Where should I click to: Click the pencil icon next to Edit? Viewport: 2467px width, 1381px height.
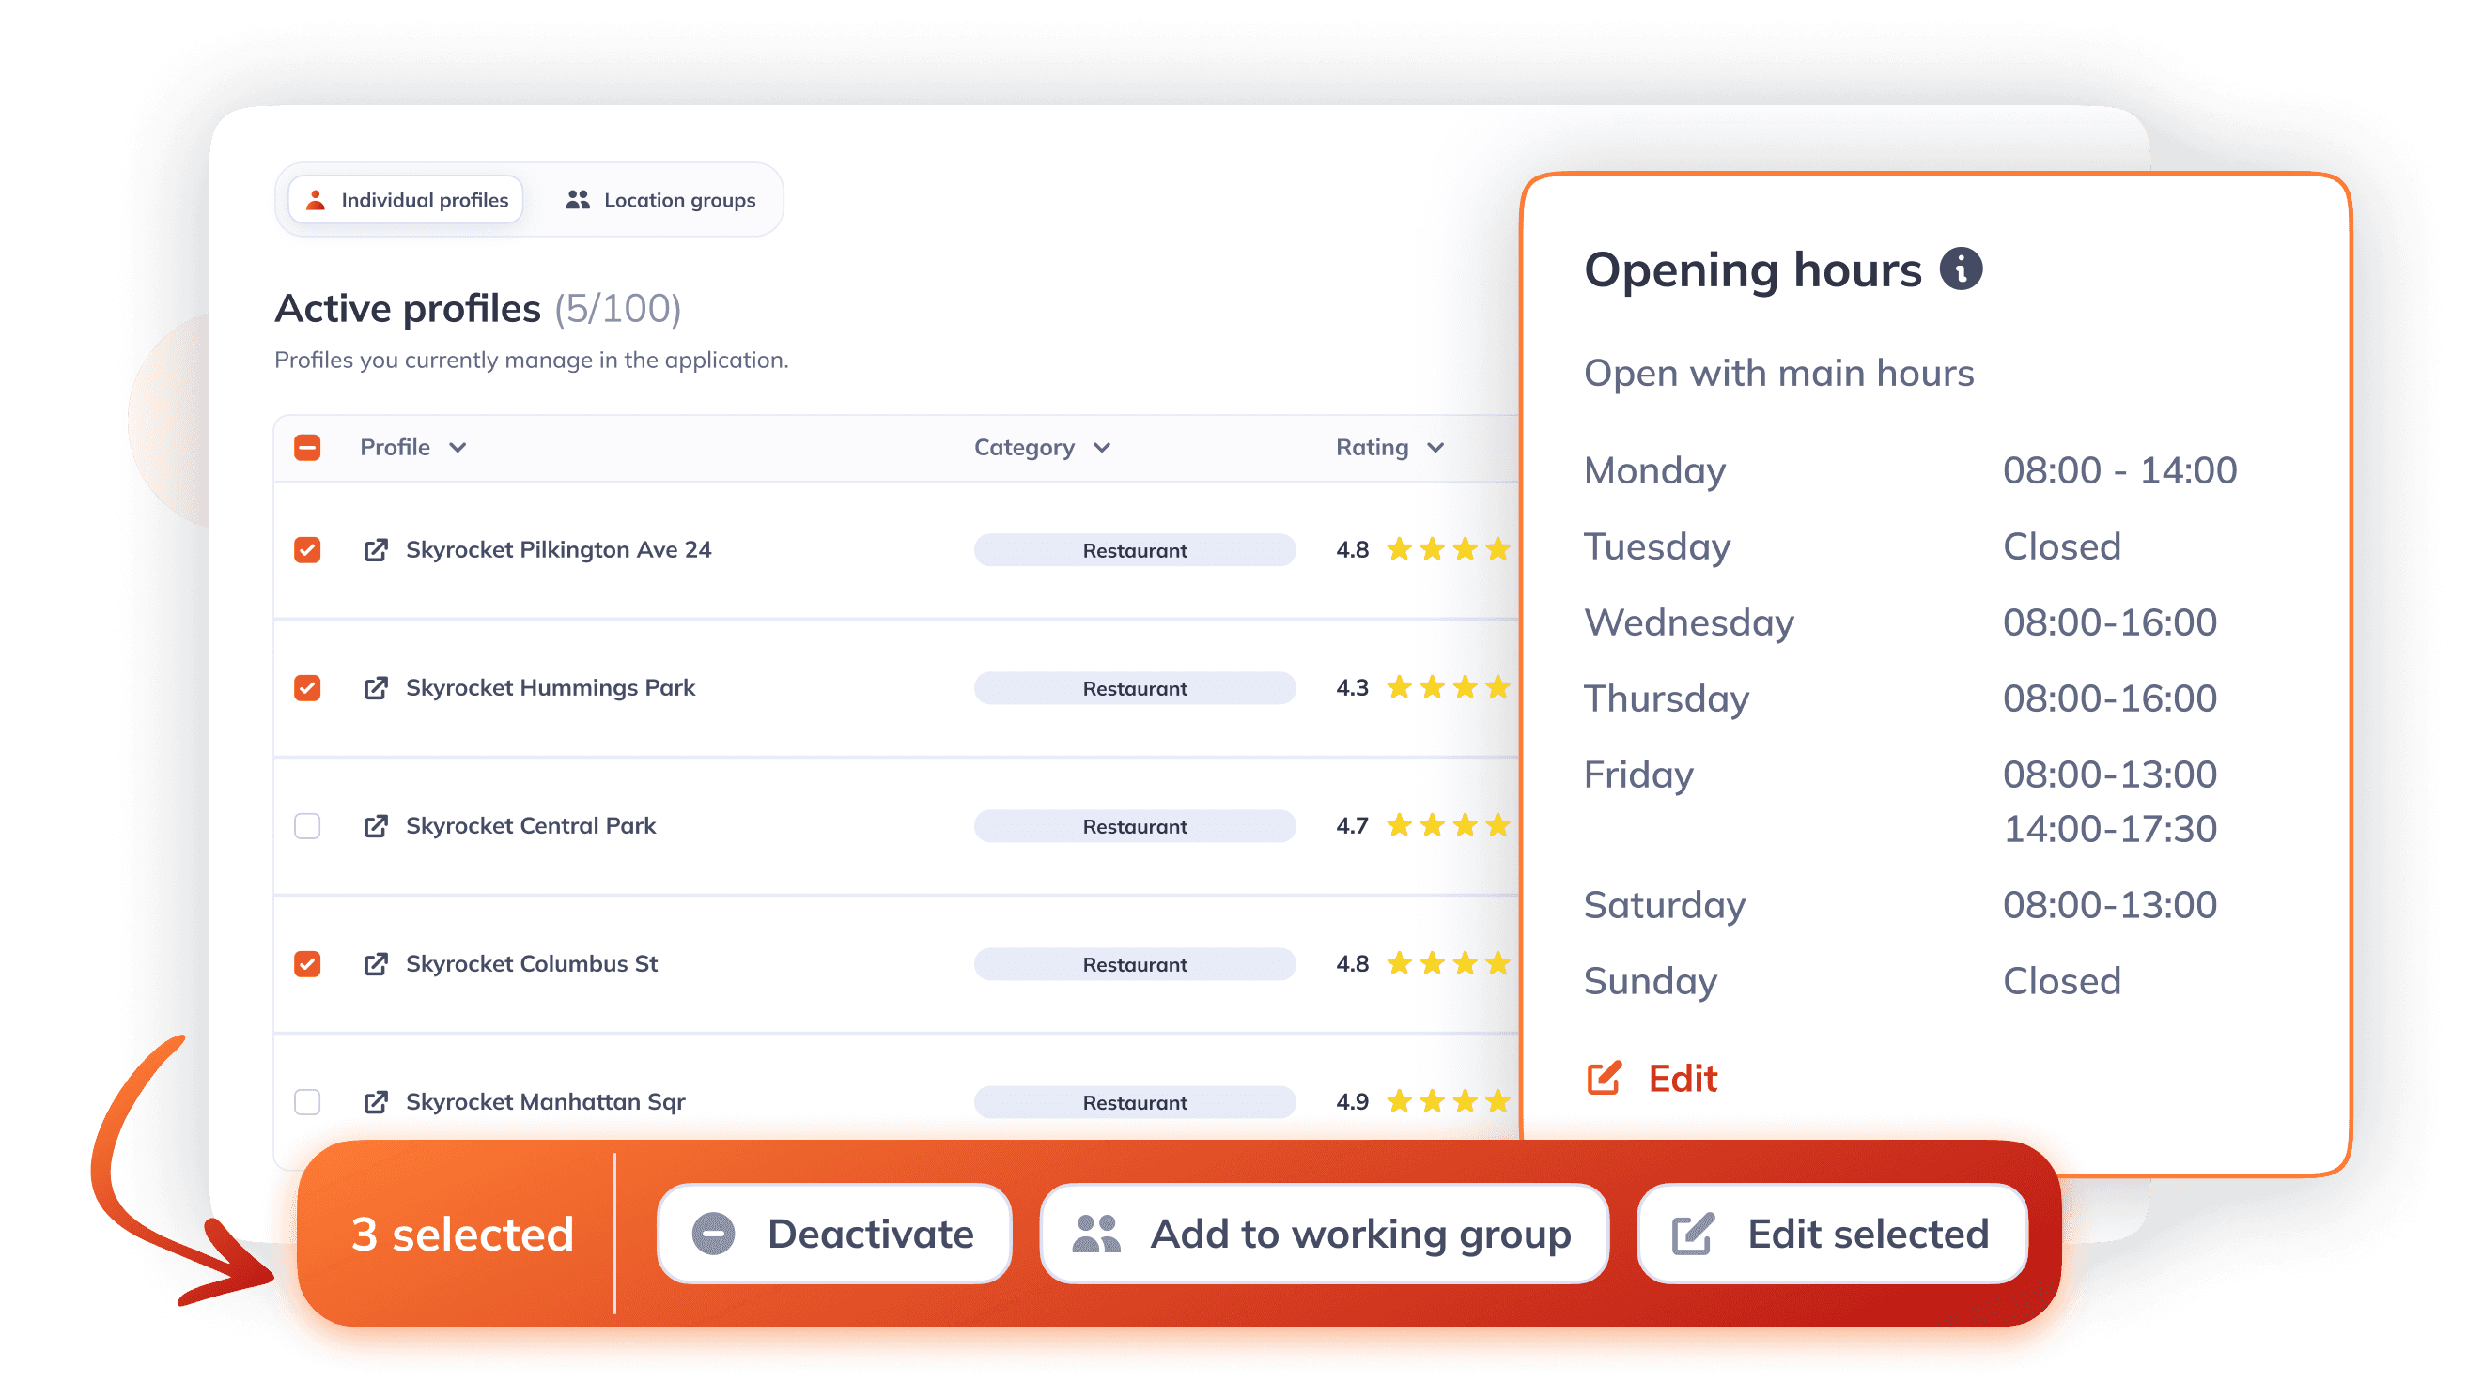pyautogui.click(x=1605, y=1078)
